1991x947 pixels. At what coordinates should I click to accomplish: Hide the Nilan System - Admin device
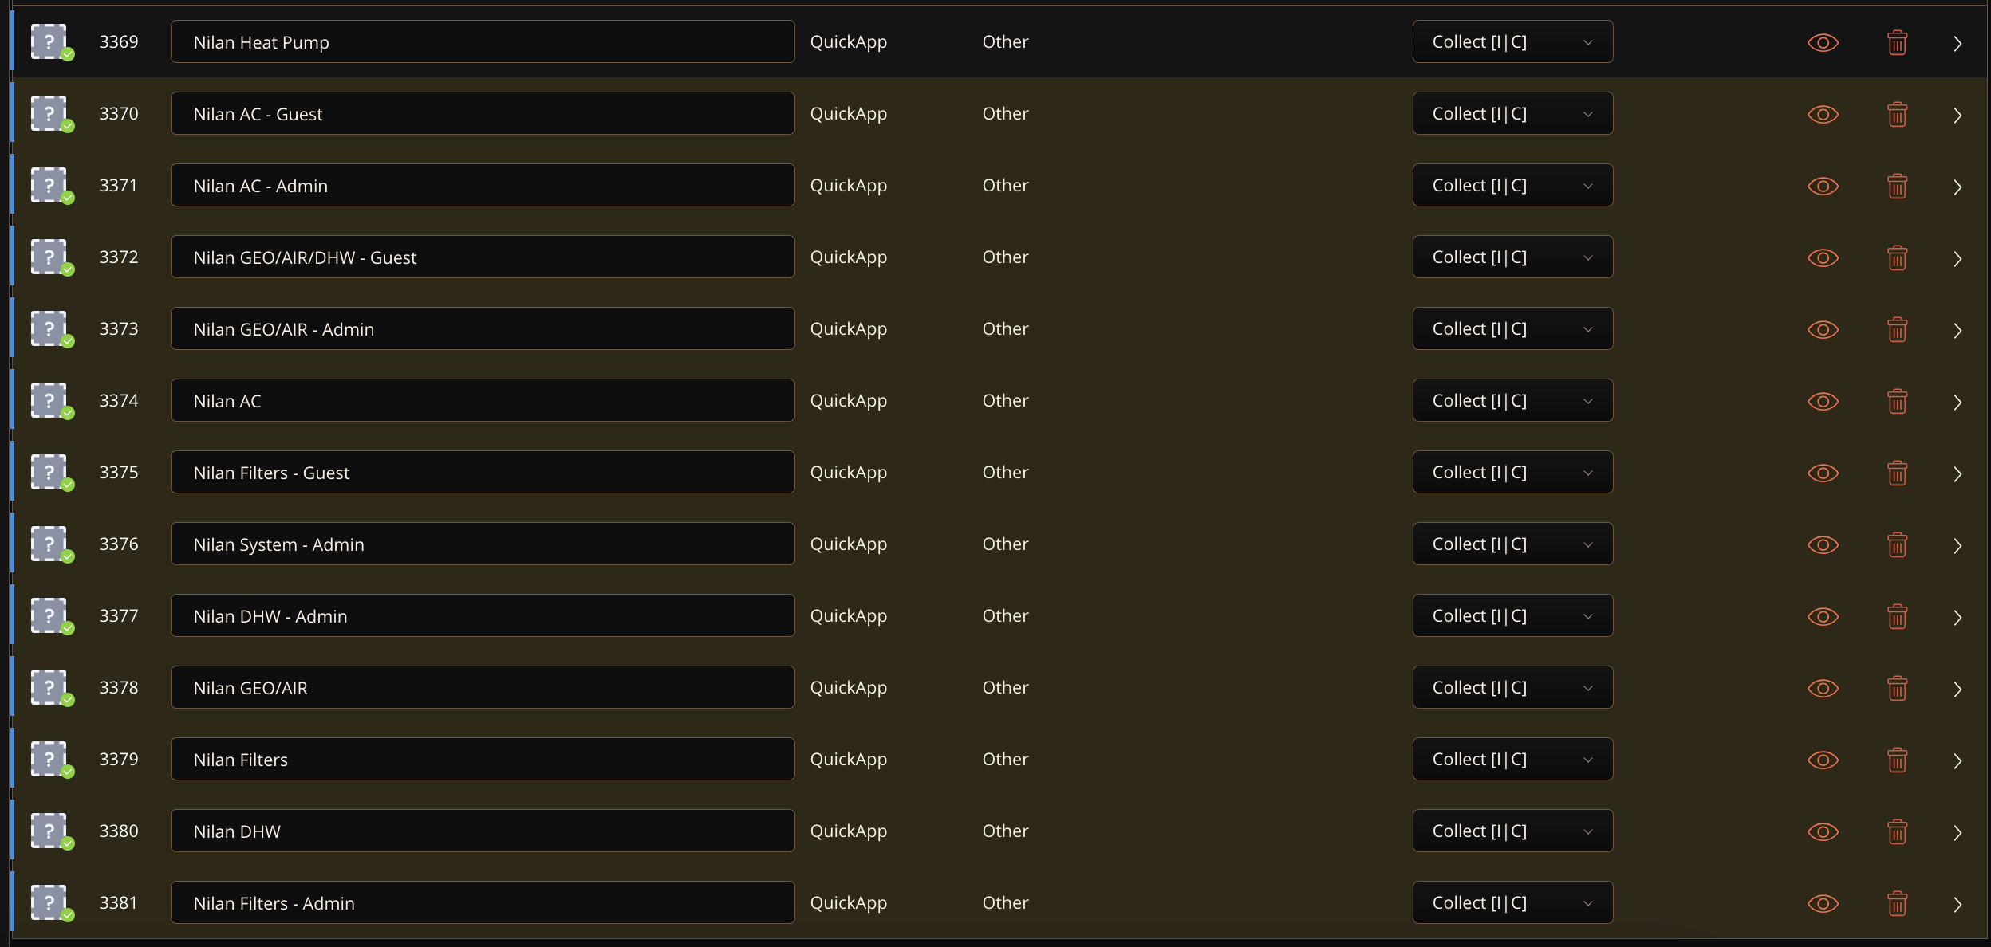(1823, 544)
